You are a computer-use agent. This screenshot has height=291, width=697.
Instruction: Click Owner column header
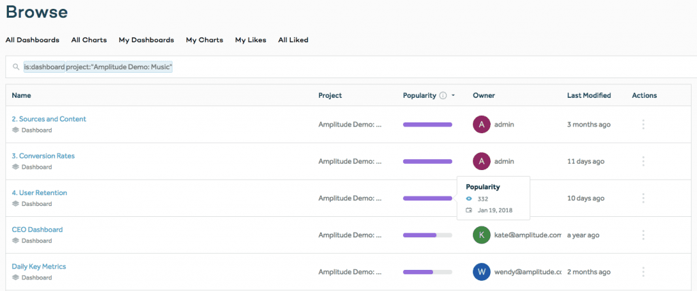[484, 95]
